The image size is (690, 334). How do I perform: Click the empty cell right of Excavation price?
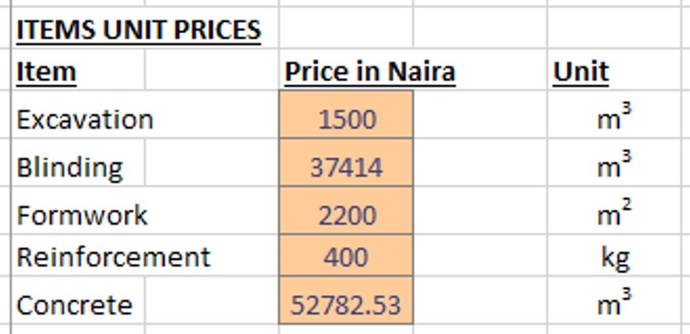[480, 115]
